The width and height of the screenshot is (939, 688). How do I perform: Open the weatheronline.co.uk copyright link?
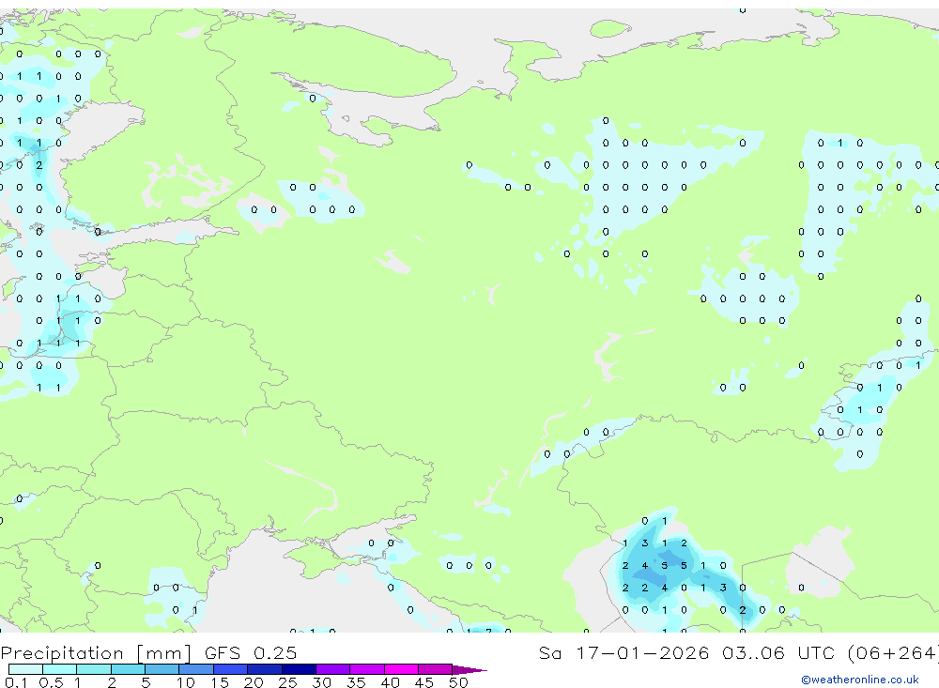point(860,680)
